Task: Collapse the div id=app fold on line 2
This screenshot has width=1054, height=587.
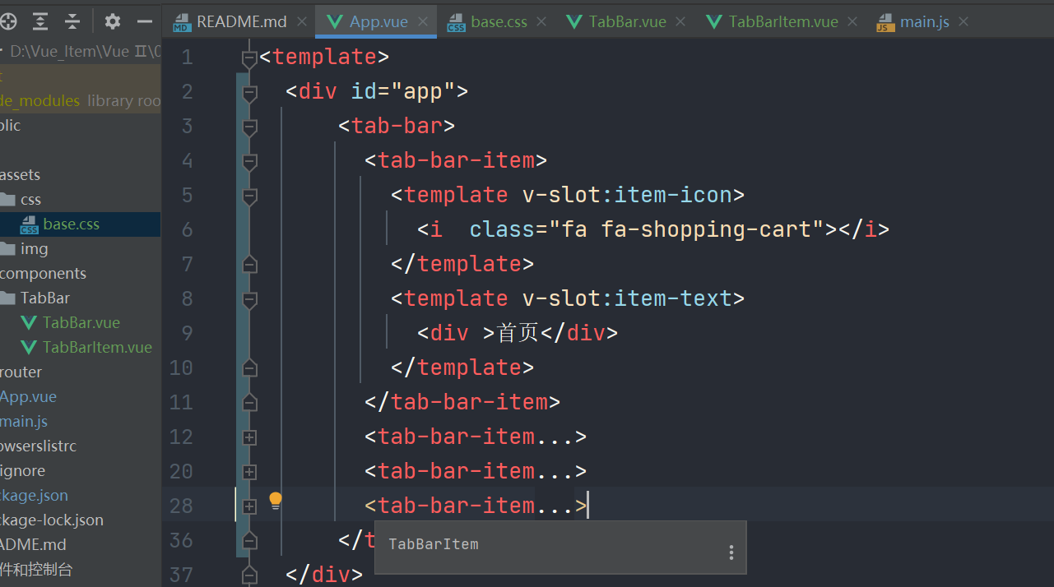Action: click(x=250, y=93)
